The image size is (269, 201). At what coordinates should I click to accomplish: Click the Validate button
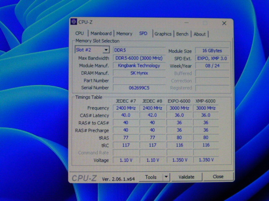tap(187, 177)
